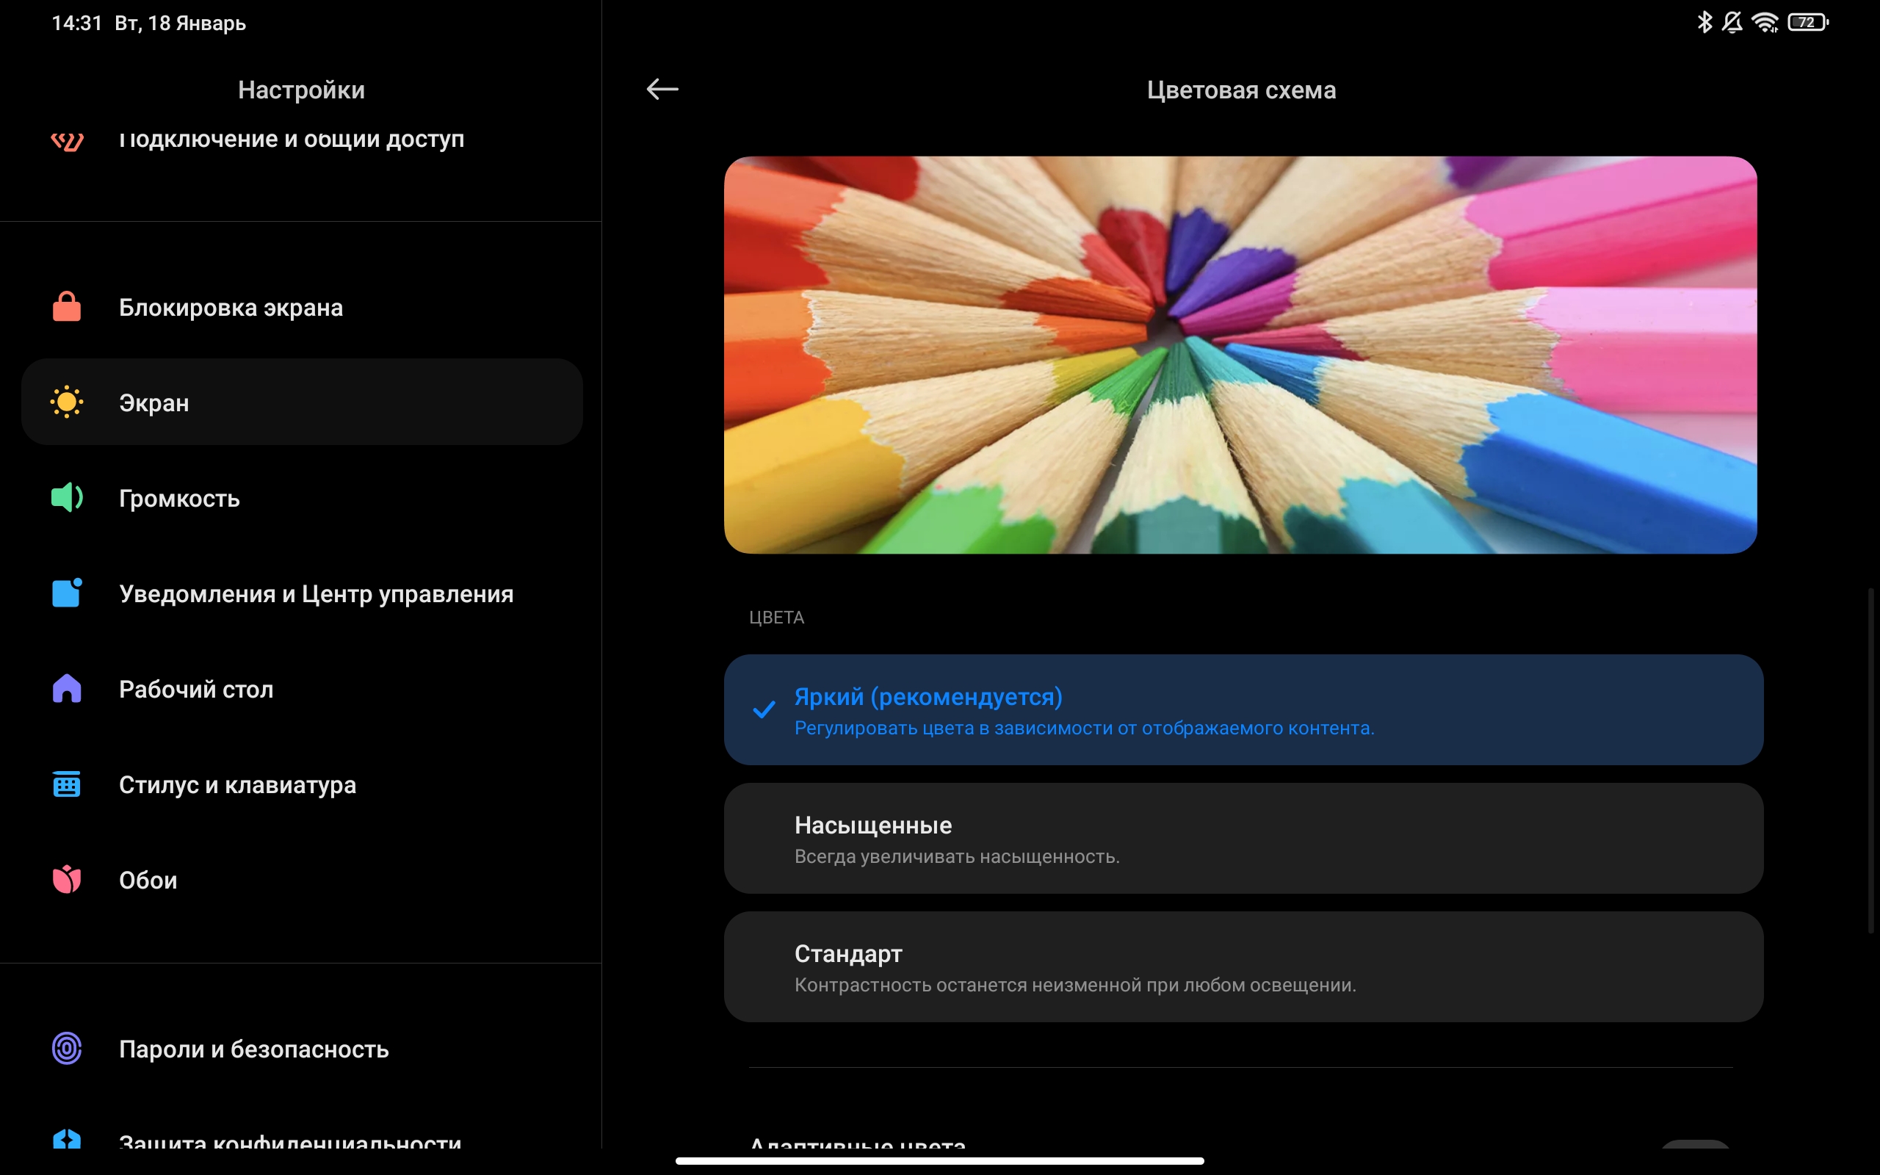1880x1175 pixels.
Task: Open Пароли и безопасность section
Action: [x=254, y=1049]
